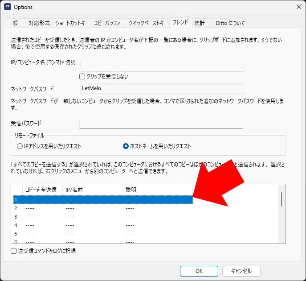306x281 pixels.
Task: Enable クリップを受信しない checkbox
Action: tap(82, 77)
